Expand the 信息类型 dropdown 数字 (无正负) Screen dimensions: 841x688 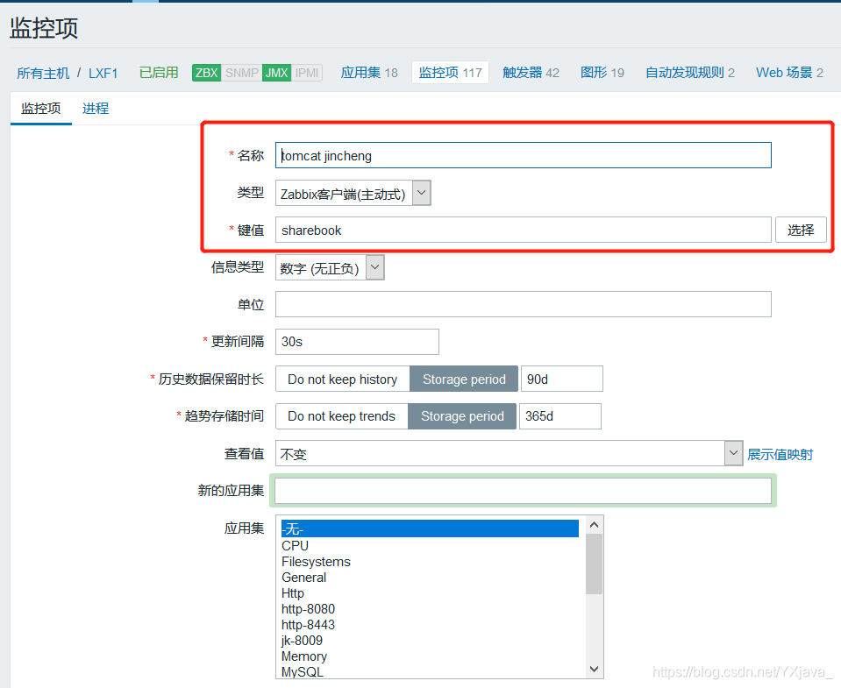coord(330,267)
